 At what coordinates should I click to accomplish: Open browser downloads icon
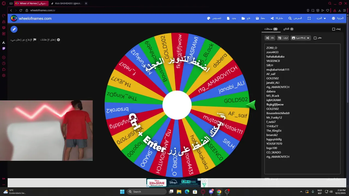[340, 10]
